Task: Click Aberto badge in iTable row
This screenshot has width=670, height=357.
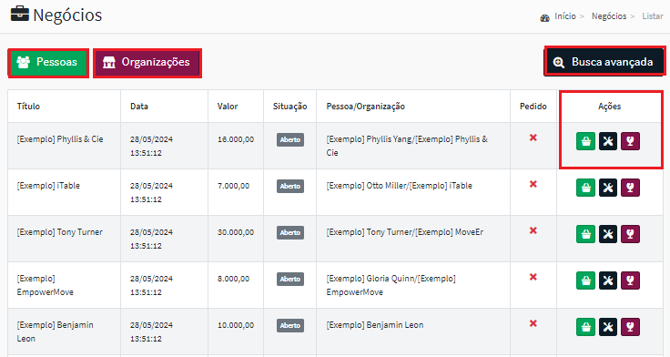Action: coord(290,187)
